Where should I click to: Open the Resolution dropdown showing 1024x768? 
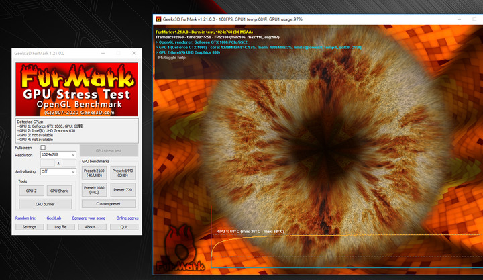tap(58, 154)
